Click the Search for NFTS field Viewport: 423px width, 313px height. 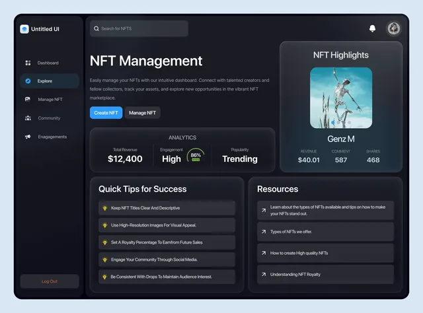click(x=139, y=28)
